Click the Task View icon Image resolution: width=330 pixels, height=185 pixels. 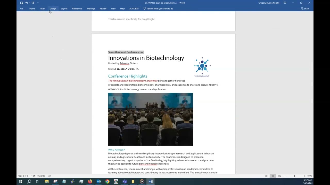[38, 181]
